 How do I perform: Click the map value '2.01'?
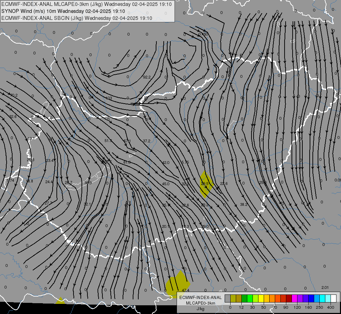325,287
